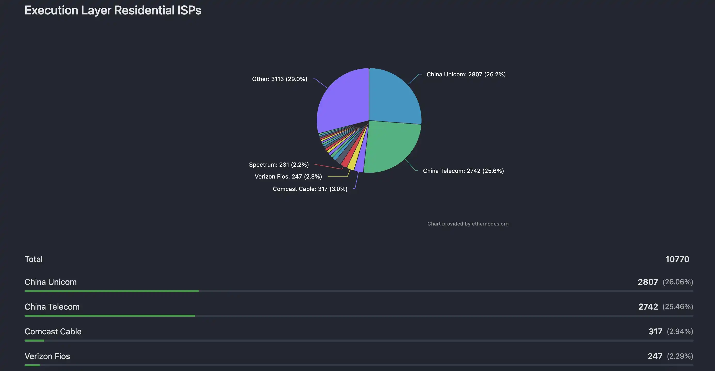Click the Execution Layer Residential ISPs heading

[x=113, y=11]
